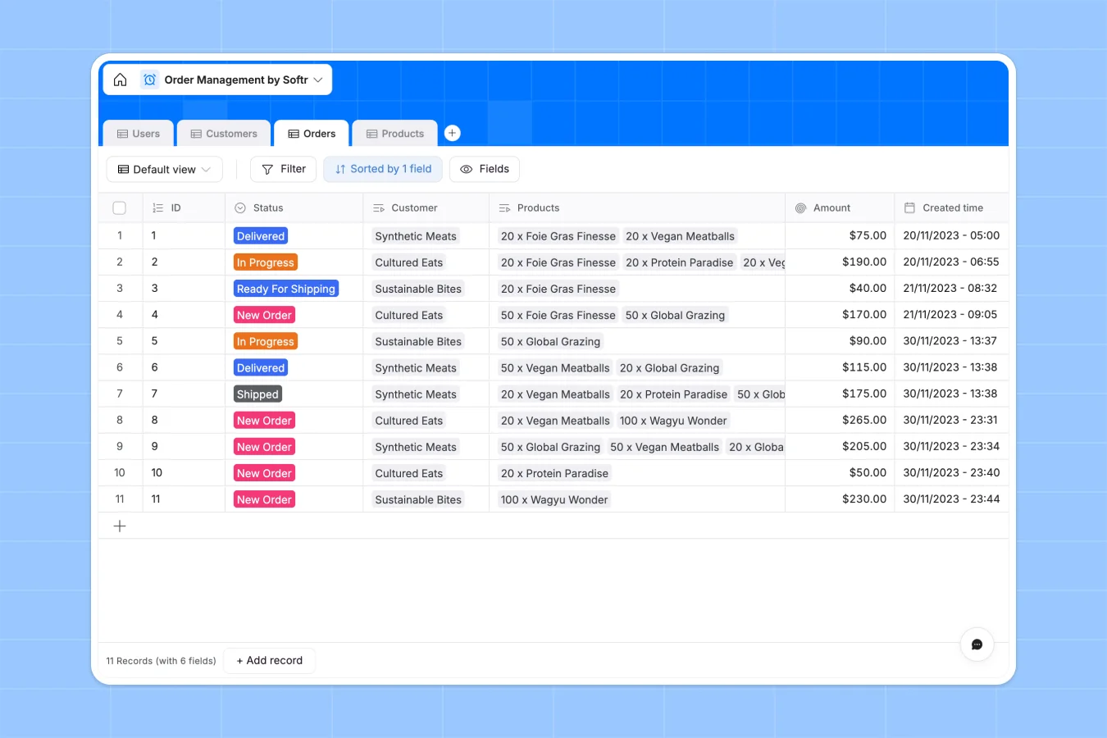Click the sort arrows icon on Sorted by 1 field
This screenshot has height=738, width=1107.
340,169
